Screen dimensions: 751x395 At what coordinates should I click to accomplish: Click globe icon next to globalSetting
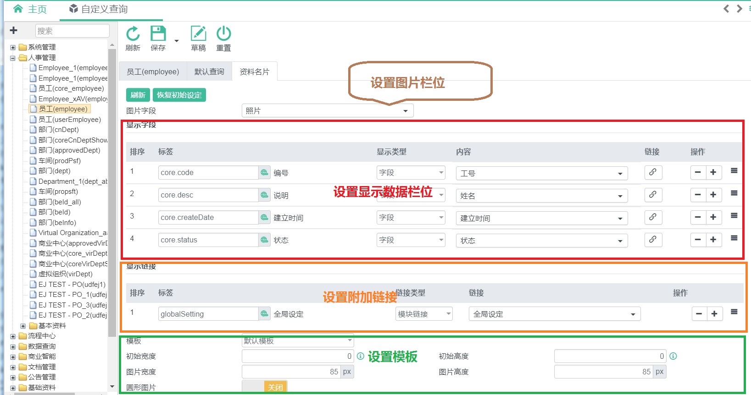pyautogui.click(x=264, y=314)
